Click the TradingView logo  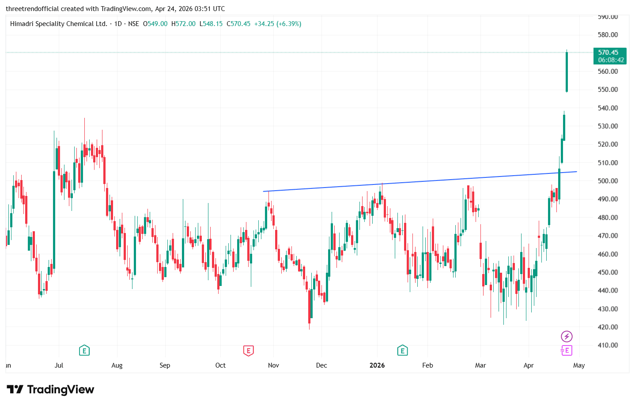click(50, 389)
